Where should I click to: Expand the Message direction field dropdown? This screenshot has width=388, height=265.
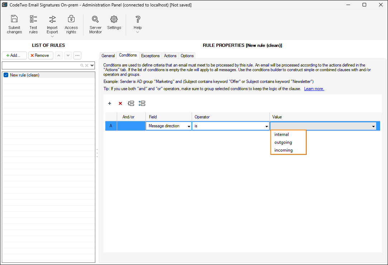coord(188,126)
